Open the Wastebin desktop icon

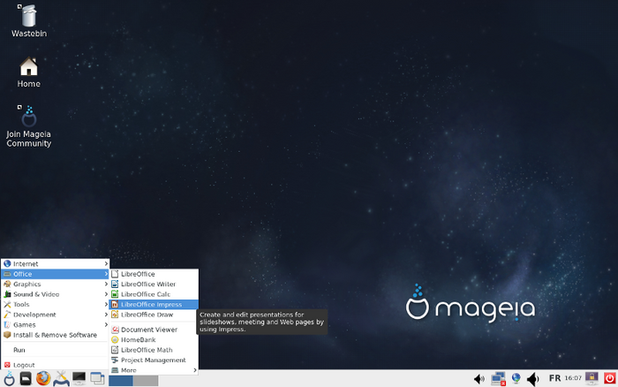(x=28, y=18)
